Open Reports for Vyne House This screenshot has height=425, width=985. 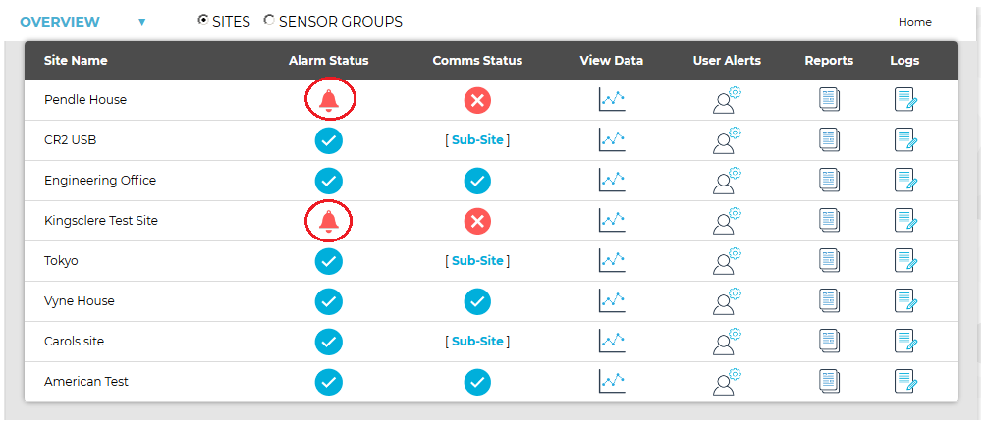click(829, 300)
